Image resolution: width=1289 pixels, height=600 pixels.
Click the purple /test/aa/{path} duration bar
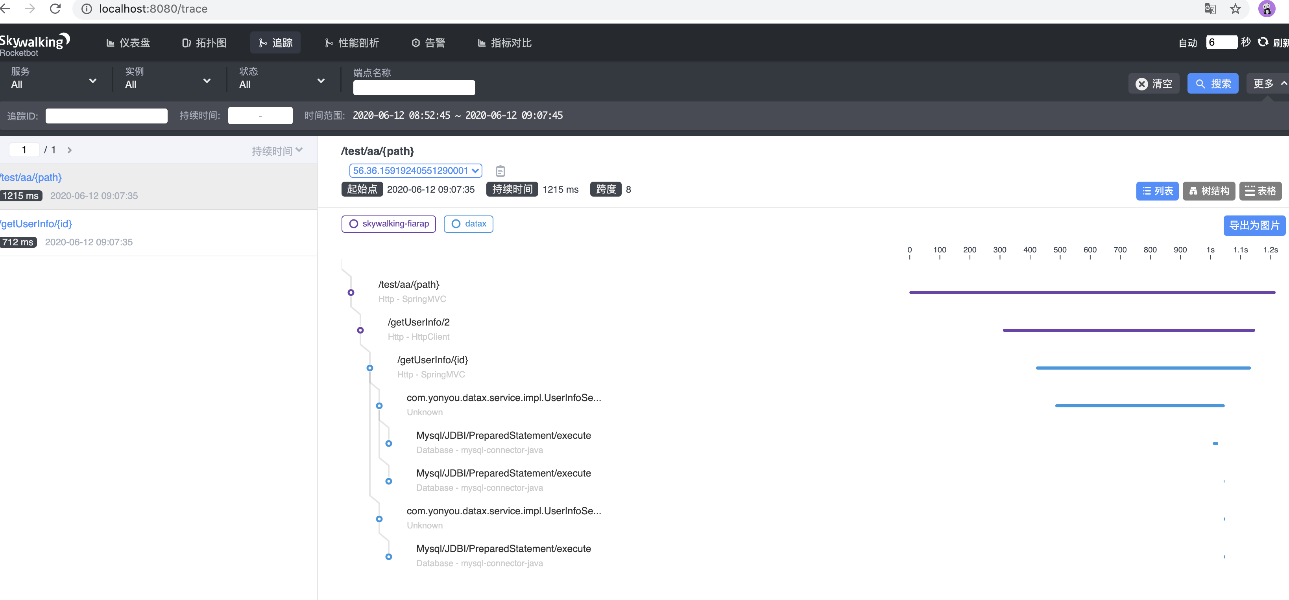(1091, 293)
